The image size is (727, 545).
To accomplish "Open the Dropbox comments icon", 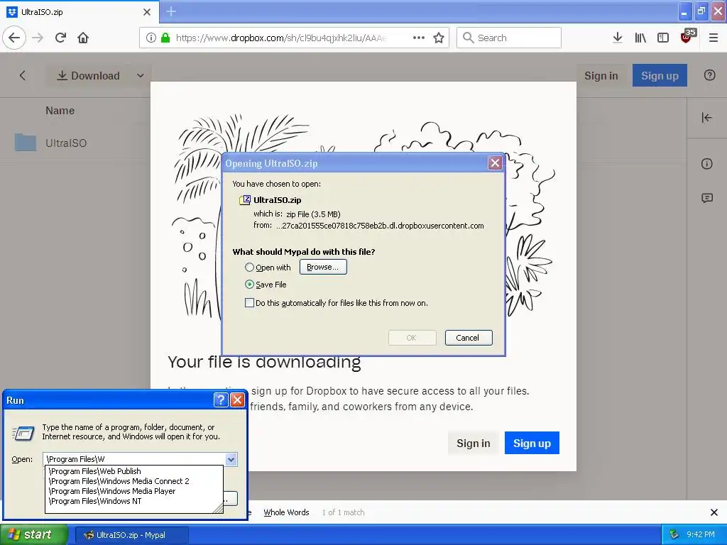I will (x=706, y=199).
